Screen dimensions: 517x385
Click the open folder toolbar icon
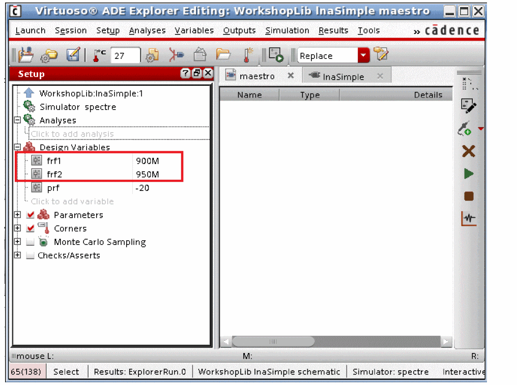click(x=223, y=54)
